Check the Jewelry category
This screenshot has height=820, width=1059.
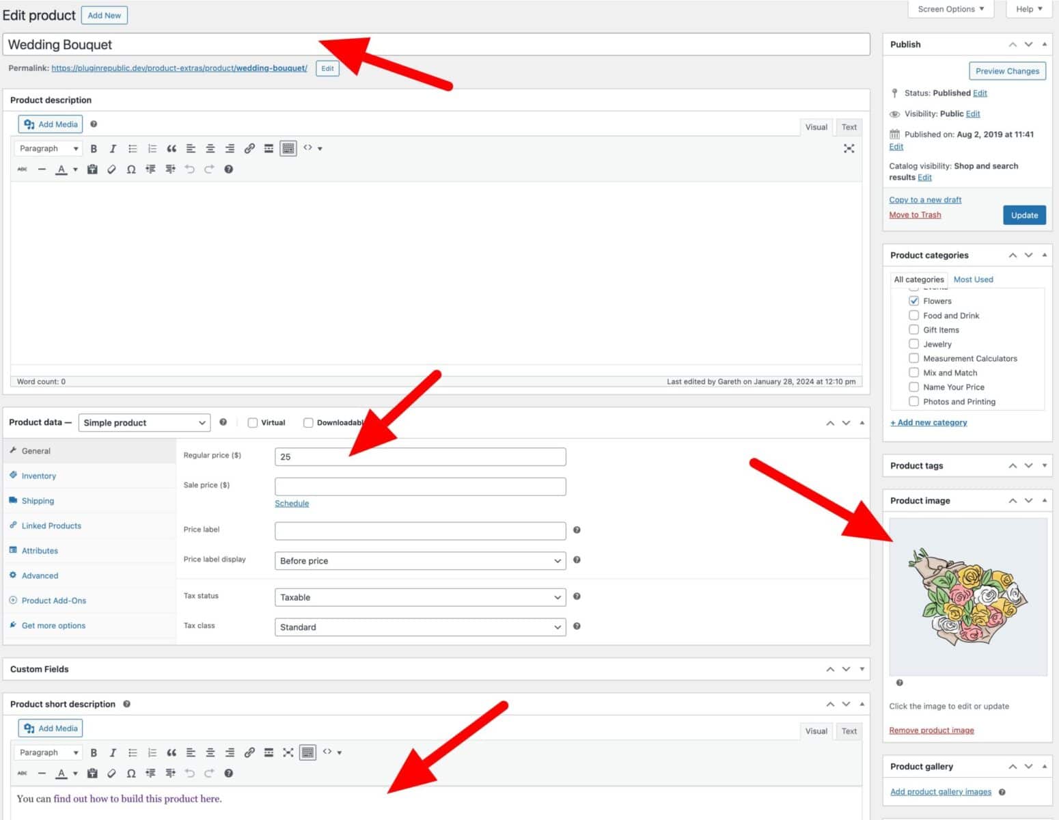coord(913,344)
